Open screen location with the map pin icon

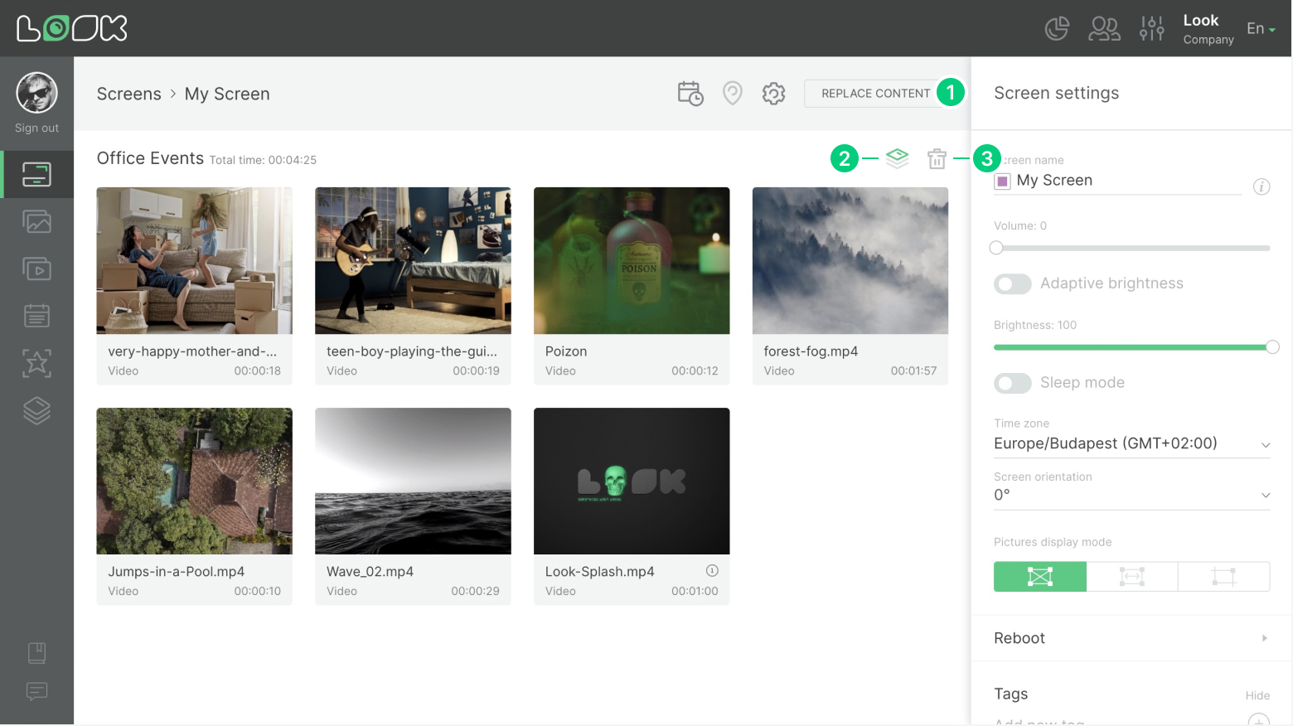[x=732, y=93]
